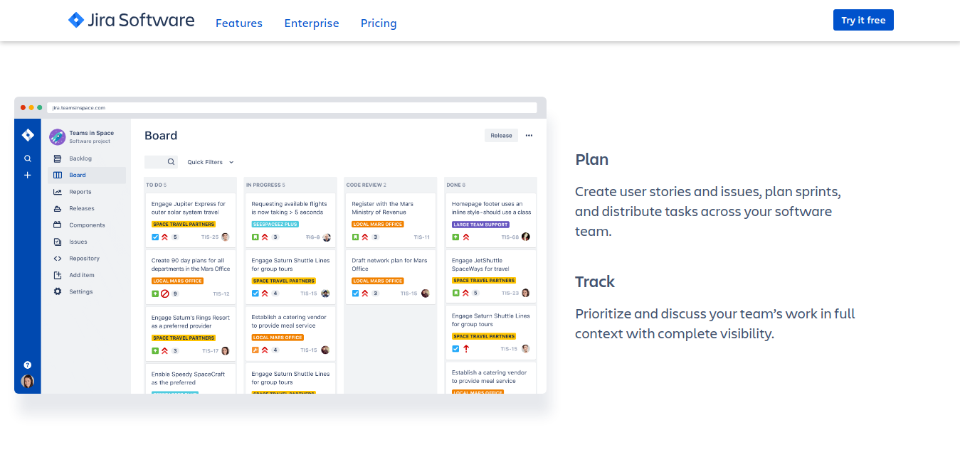The image size is (960, 452).
Task: Open the Pricing menu item
Action: pos(378,23)
